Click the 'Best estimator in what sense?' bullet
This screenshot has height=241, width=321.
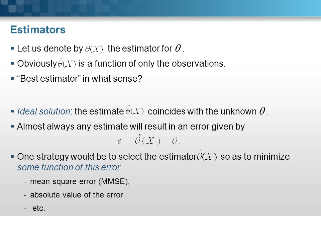pyautogui.click(x=80, y=78)
